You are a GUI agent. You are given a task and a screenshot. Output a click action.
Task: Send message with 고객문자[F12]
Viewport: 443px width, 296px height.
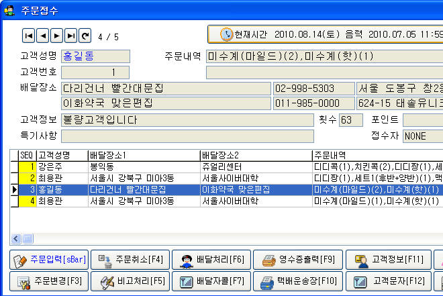tap(389, 281)
